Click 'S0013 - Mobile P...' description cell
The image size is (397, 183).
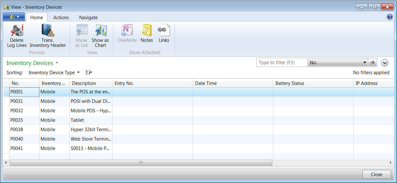tap(91, 148)
